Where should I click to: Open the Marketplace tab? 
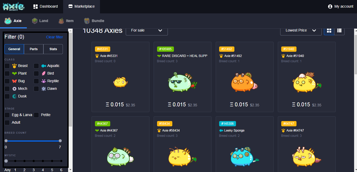point(82,7)
